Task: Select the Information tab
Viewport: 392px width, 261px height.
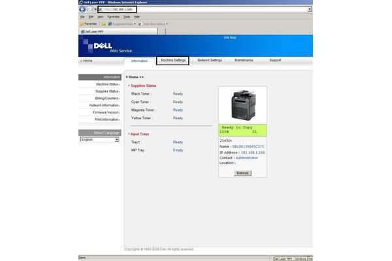Action: (x=139, y=61)
